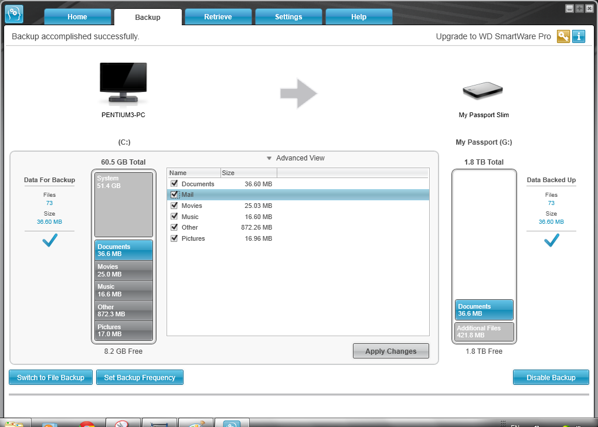Click the Movies size '25.03 MB'
This screenshot has height=427, width=598.
(258, 206)
